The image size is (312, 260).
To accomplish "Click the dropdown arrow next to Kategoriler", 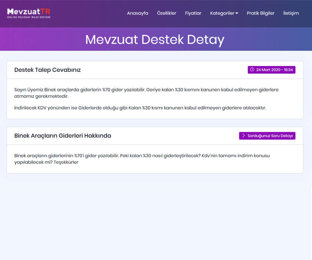I will (237, 13).
